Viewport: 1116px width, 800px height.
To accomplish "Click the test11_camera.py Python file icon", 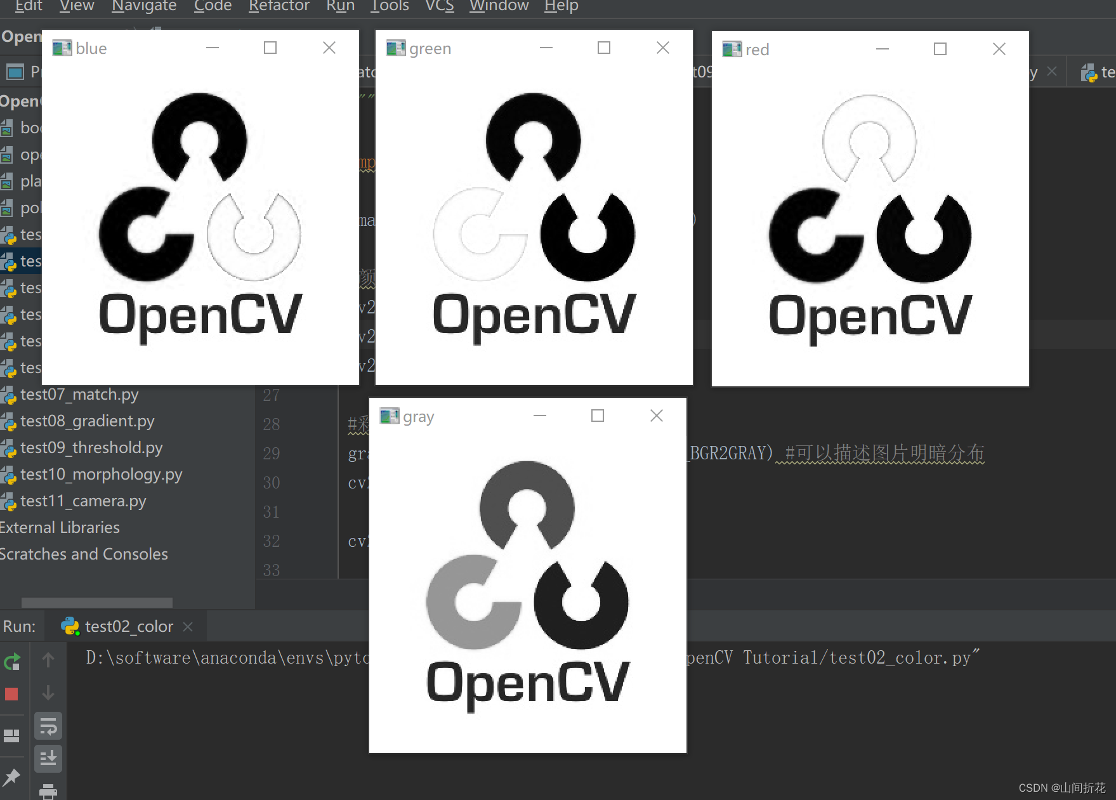I will click(8, 502).
